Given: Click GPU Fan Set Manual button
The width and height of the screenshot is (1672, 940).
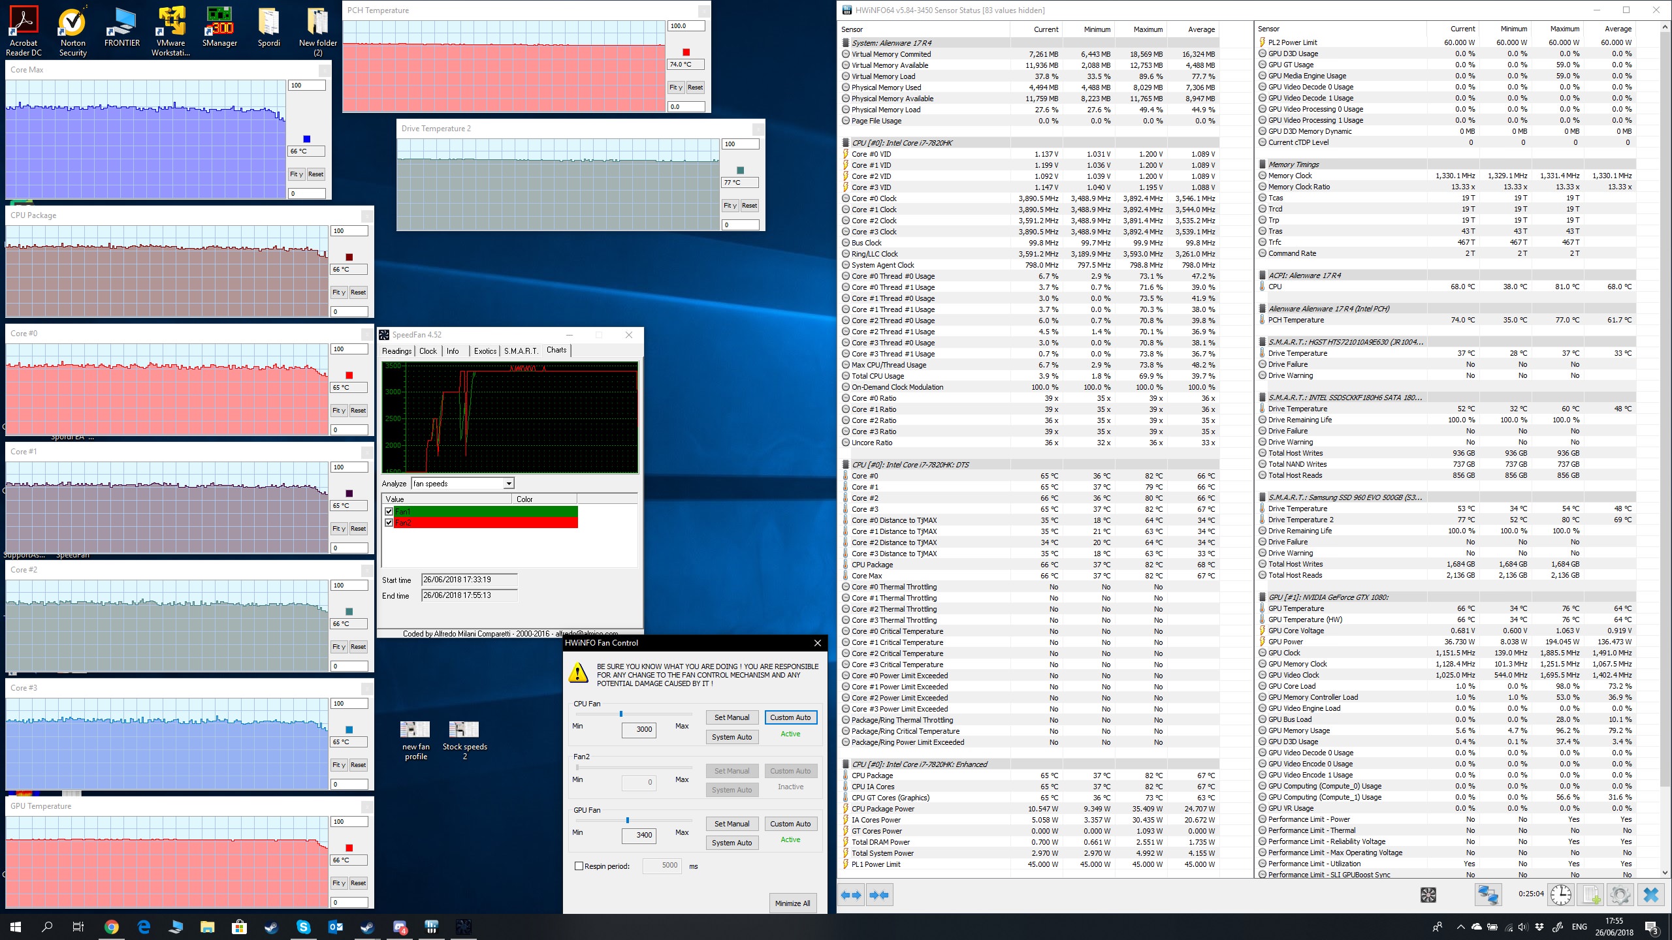Looking at the screenshot, I should (731, 824).
